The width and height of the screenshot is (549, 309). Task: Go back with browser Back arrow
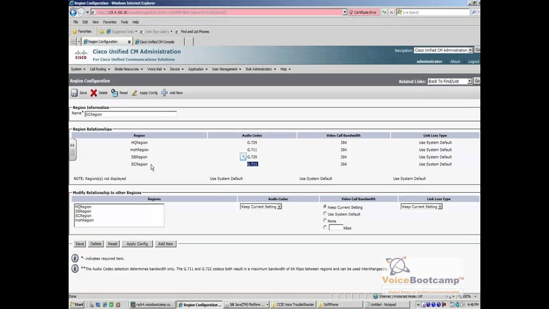pyautogui.click(x=73, y=12)
